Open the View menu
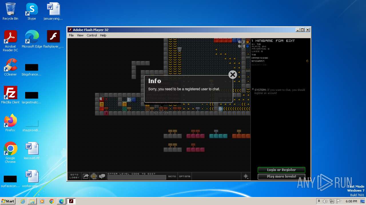Image resolution: width=366 pixels, height=205 pixels. pos(80,35)
